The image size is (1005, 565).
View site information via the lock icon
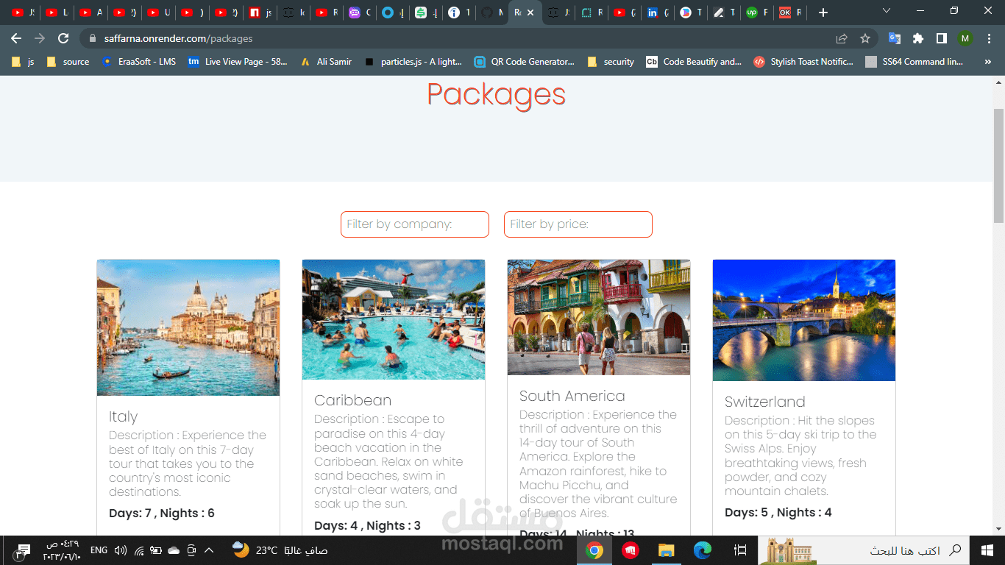tap(92, 38)
